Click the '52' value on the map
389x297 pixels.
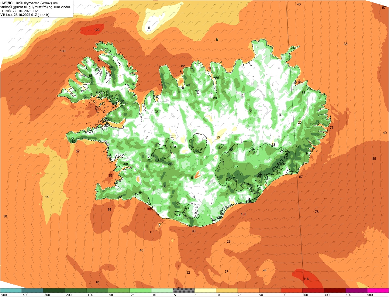tap(77, 151)
